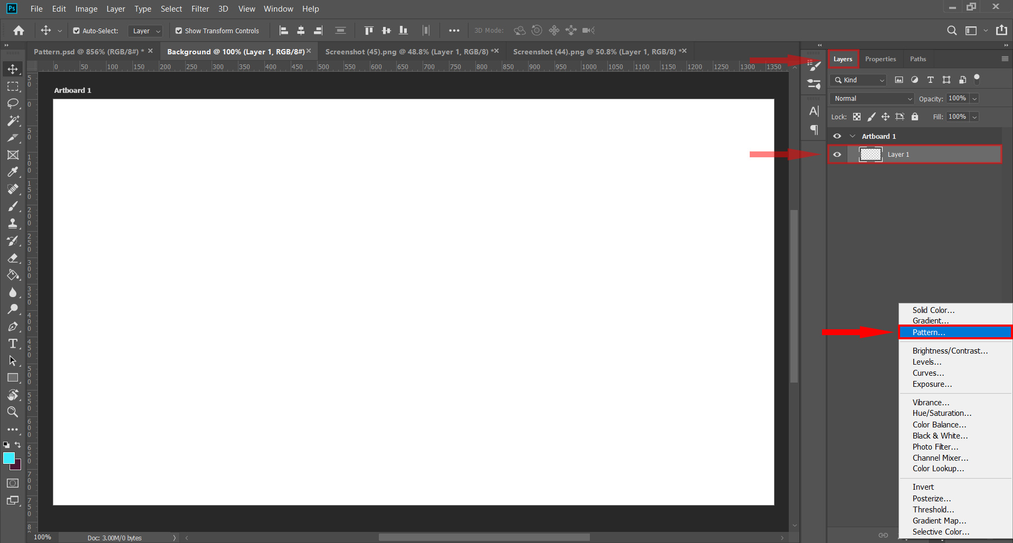
Task: Select the Lasso tool
Action: (x=13, y=103)
